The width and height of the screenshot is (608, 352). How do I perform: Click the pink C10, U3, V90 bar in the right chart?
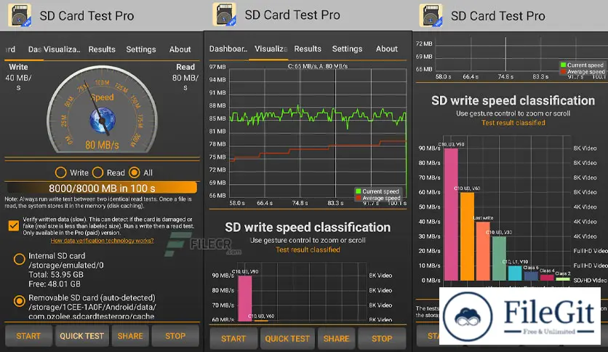coord(451,214)
